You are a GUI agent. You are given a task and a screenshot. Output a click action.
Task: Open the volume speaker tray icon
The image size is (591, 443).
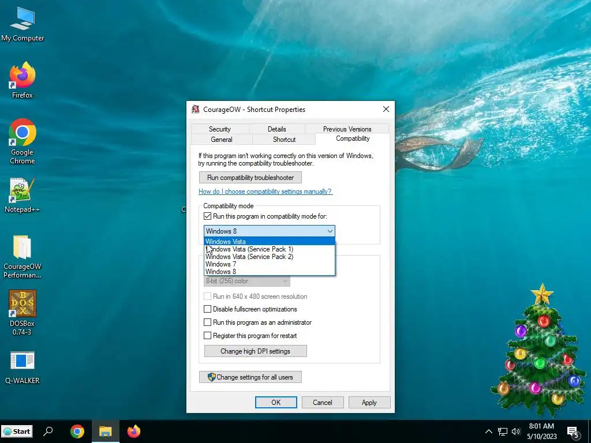pyautogui.click(x=516, y=431)
